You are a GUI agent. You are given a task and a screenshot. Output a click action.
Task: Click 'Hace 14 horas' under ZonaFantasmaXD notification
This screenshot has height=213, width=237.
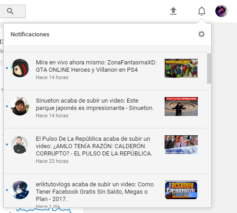click(52, 77)
